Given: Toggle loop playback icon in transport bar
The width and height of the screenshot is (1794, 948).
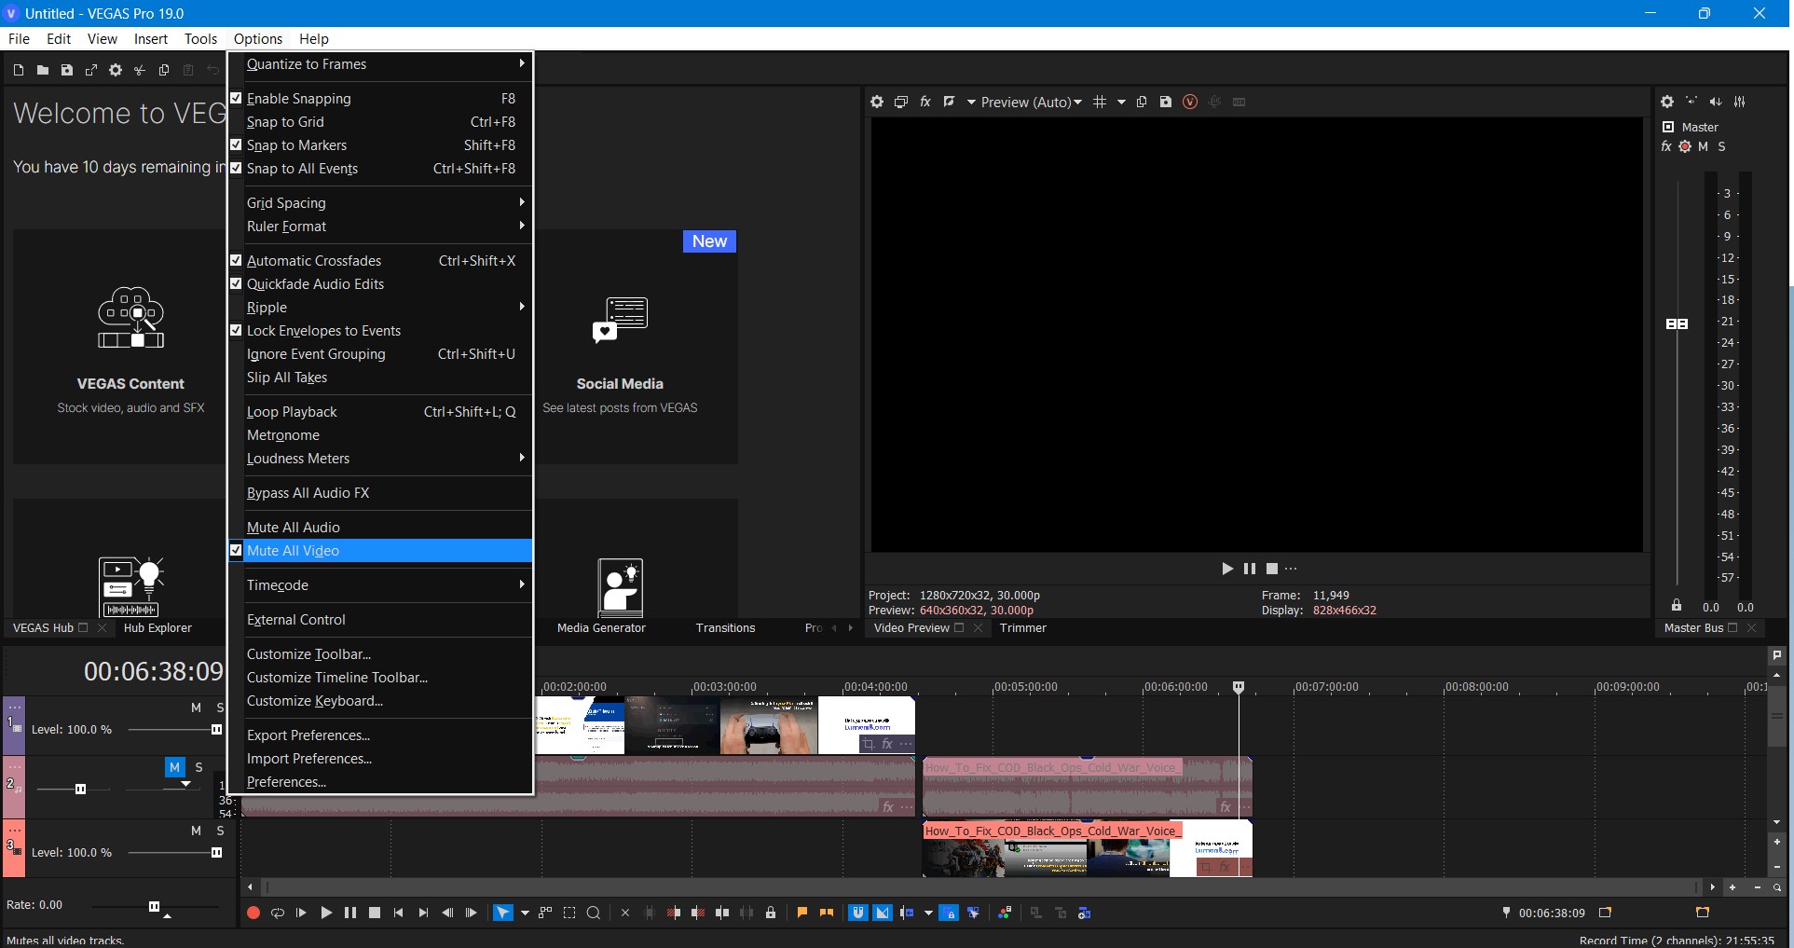Looking at the screenshot, I should (x=277, y=913).
